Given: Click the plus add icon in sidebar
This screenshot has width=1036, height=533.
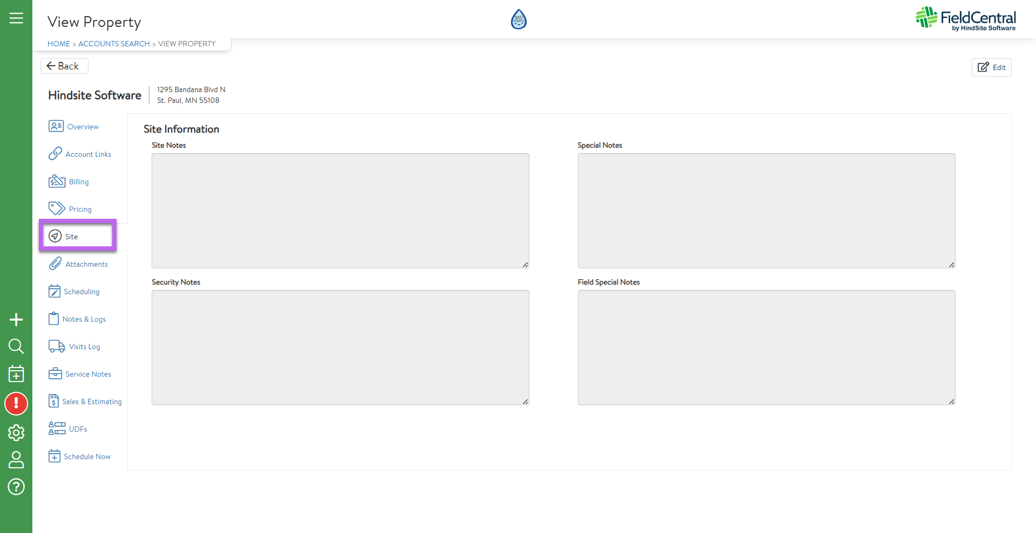Looking at the screenshot, I should (x=16, y=320).
